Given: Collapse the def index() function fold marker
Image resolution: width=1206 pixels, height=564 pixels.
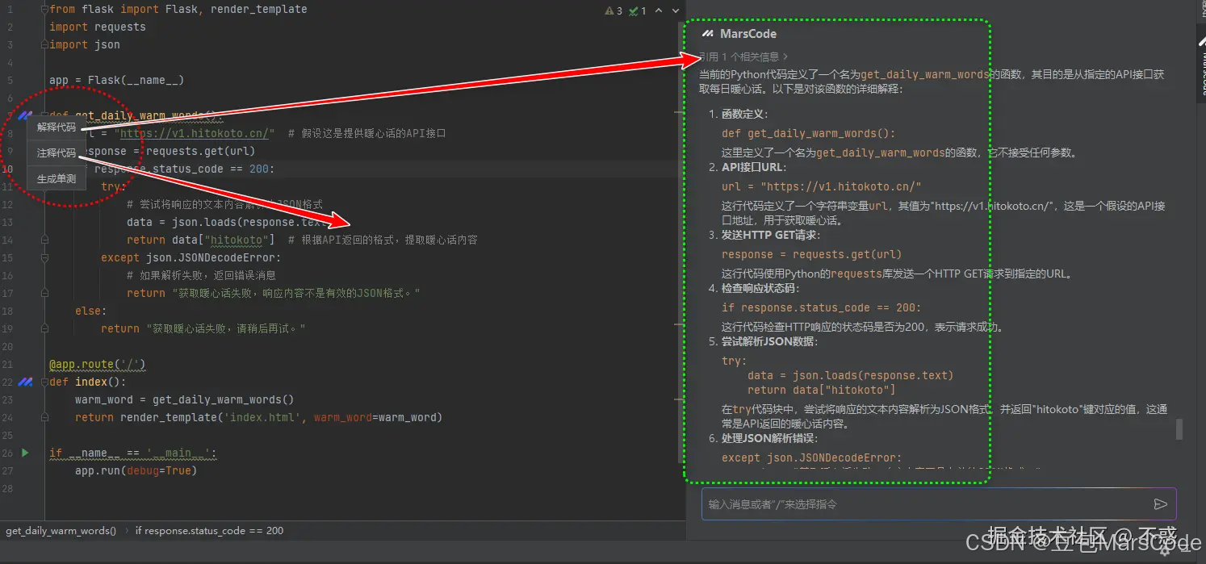Looking at the screenshot, I should point(43,382).
